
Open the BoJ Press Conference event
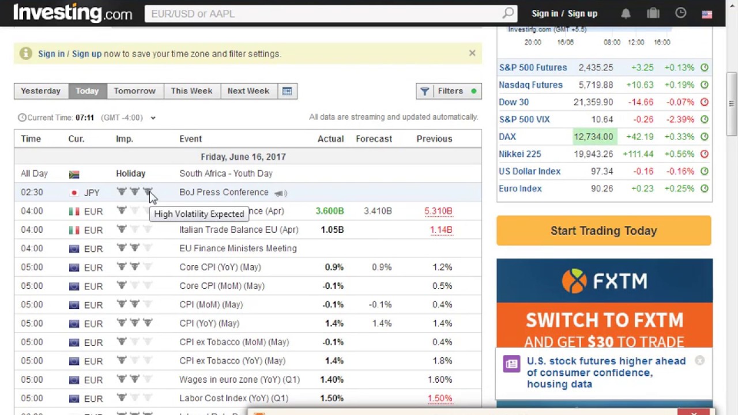point(224,192)
